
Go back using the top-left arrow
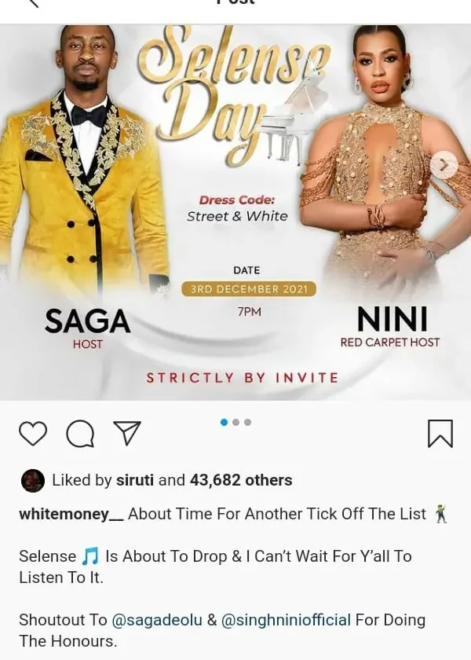click(34, 3)
